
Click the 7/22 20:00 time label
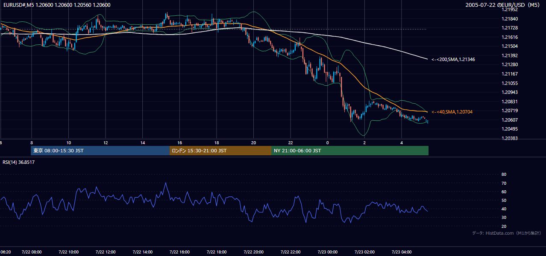254,252
